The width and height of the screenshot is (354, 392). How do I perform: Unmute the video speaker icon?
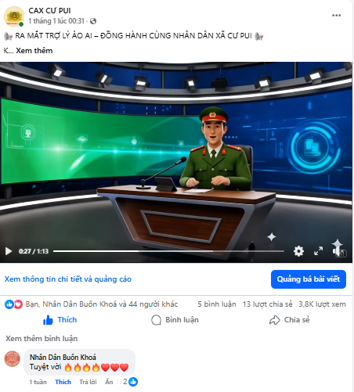(x=338, y=251)
